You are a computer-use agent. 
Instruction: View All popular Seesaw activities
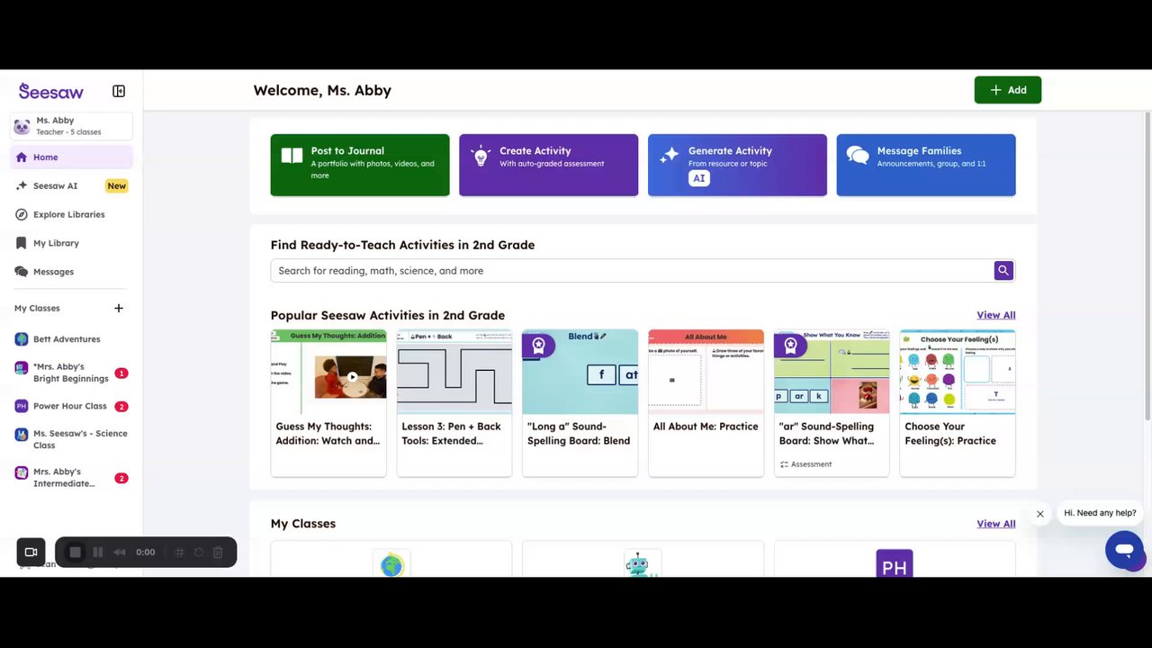coord(996,315)
